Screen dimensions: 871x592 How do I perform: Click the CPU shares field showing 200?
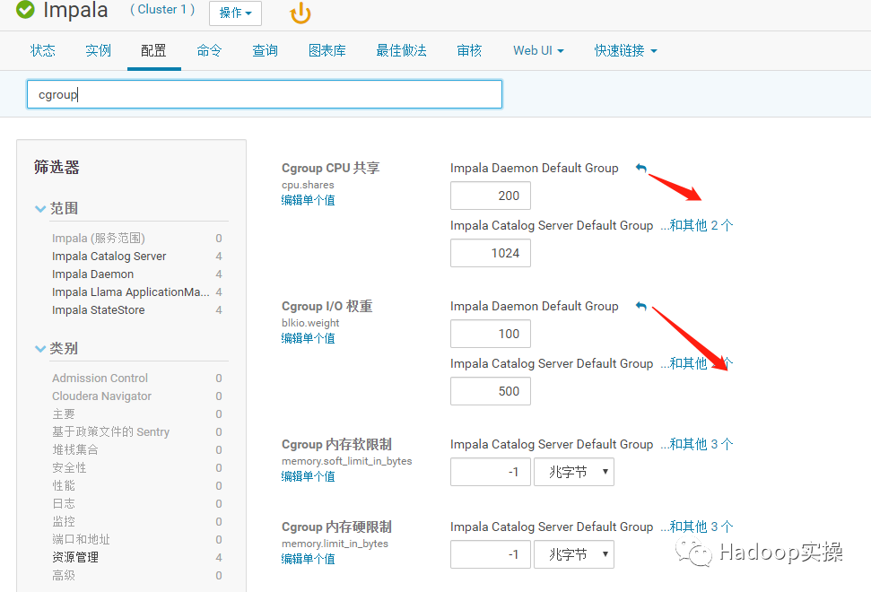491,196
